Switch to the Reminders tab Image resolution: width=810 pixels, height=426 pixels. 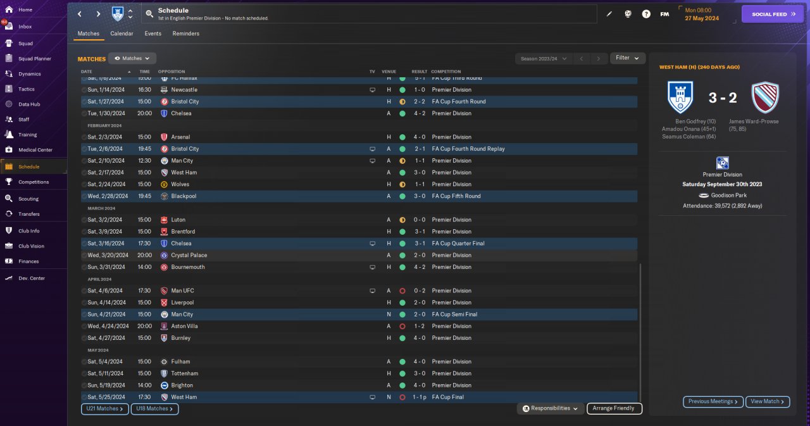point(186,34)
